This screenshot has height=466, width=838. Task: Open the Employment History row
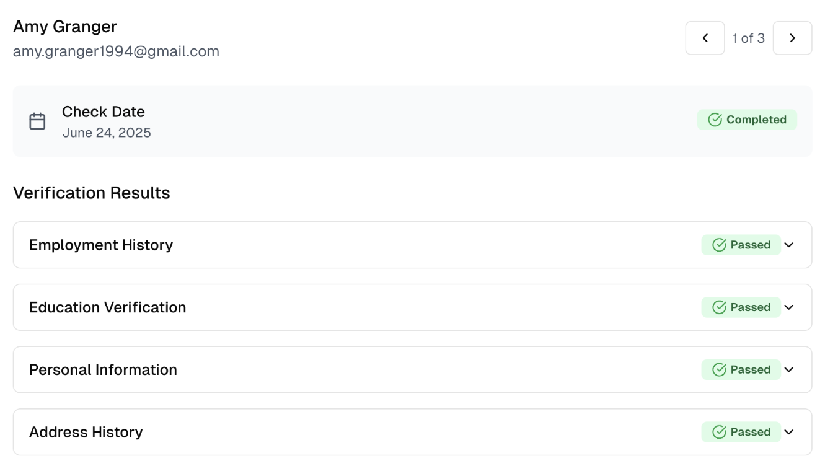[412, 245]
